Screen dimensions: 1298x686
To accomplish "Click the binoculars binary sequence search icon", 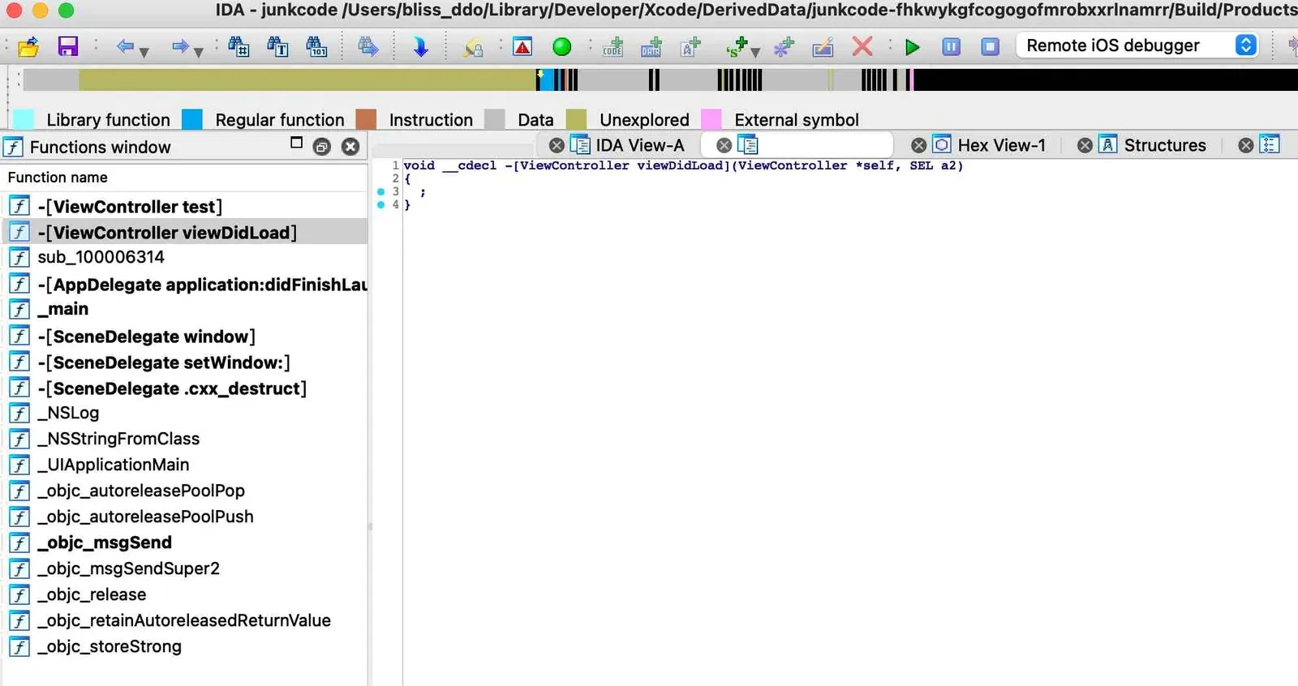I will 316,46.
